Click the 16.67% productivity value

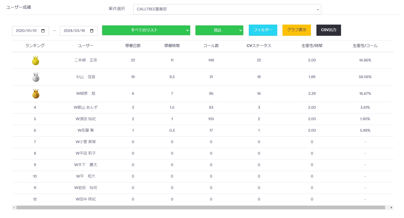365,94
